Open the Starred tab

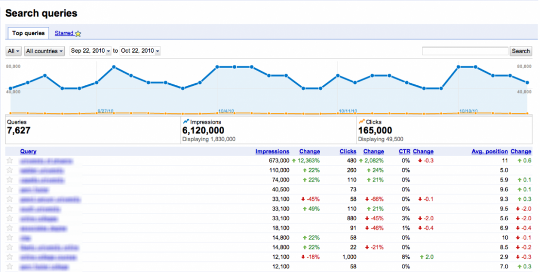(64, 33)
